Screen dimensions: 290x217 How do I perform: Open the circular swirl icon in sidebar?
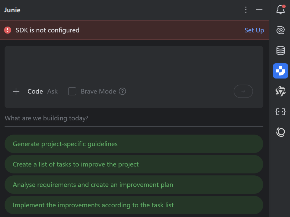pyautogui.click(x=281, y=132)
